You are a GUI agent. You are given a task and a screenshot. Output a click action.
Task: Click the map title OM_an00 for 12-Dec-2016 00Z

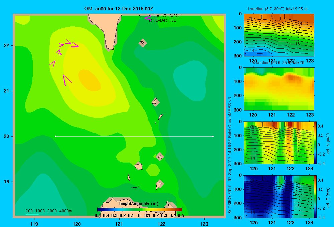(119, 9)
